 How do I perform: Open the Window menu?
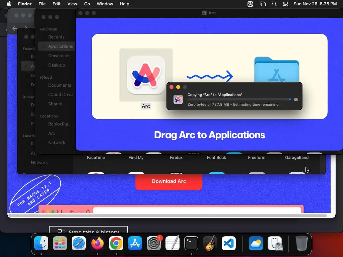coord(105,4)
